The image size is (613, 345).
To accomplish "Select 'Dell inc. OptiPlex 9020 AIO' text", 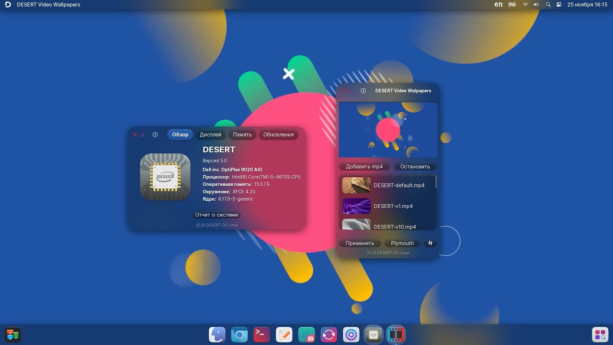I will 233,170.
